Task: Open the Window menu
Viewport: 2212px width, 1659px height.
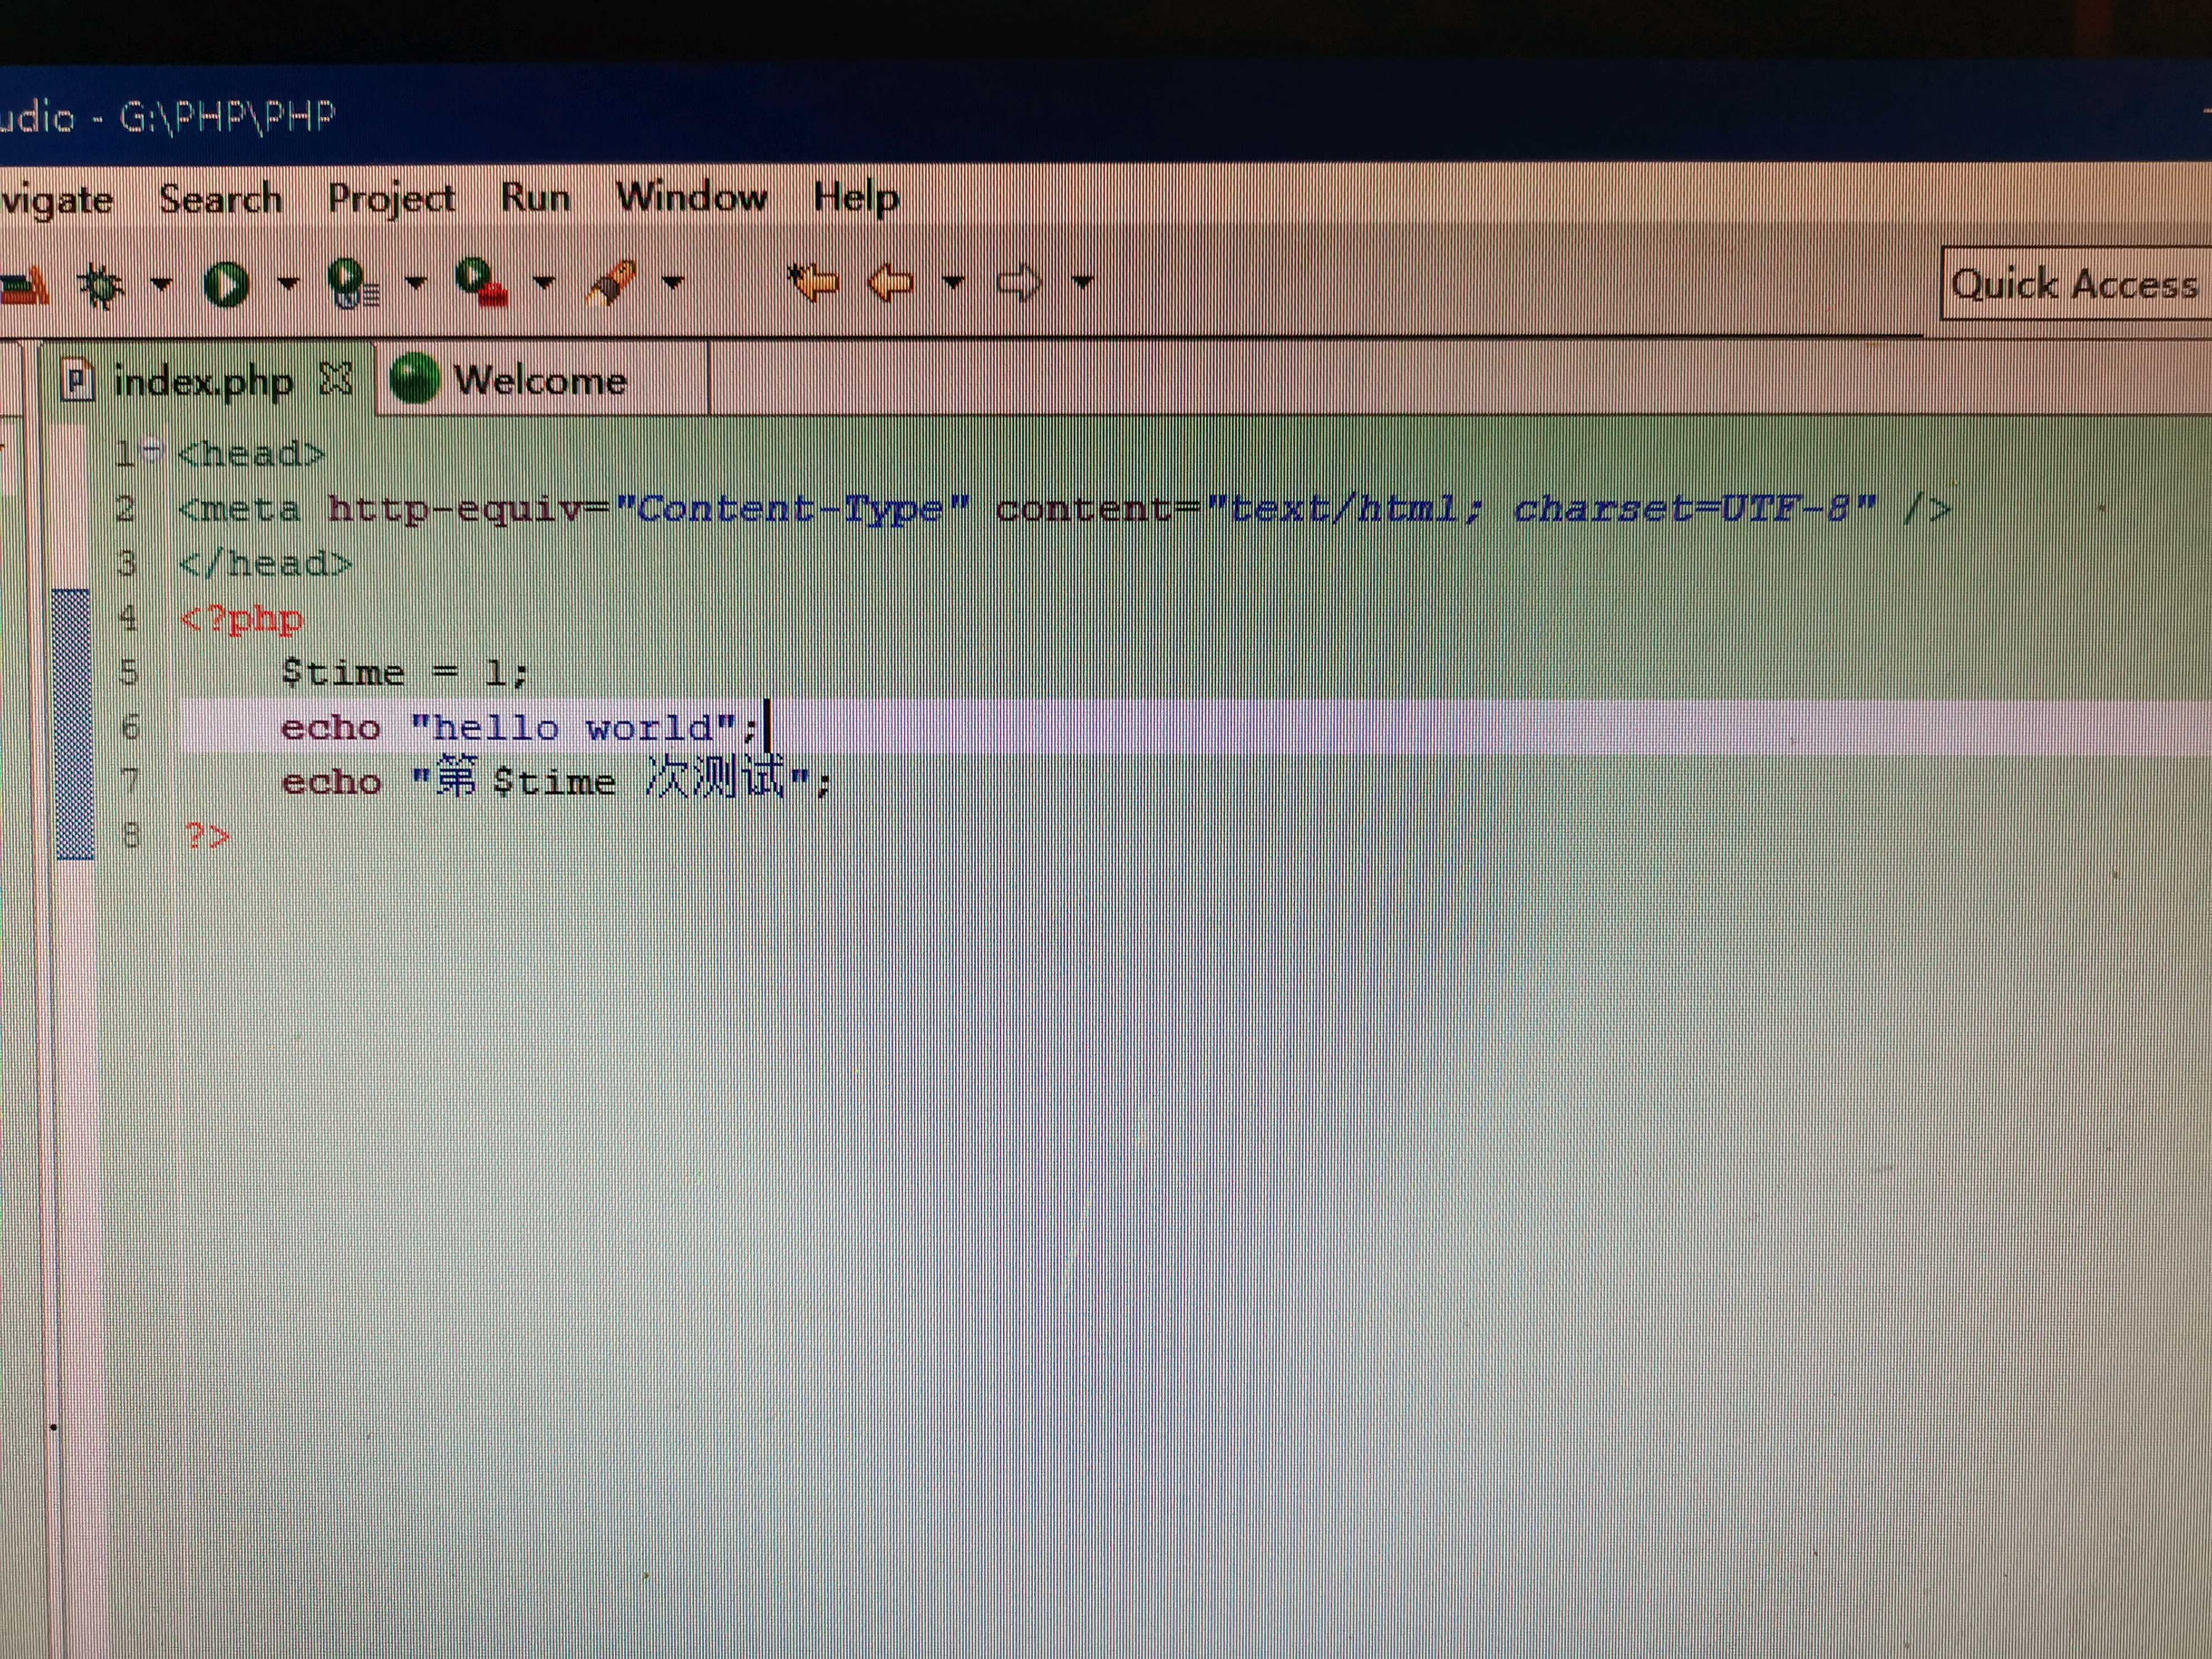Action: point(692,196)
